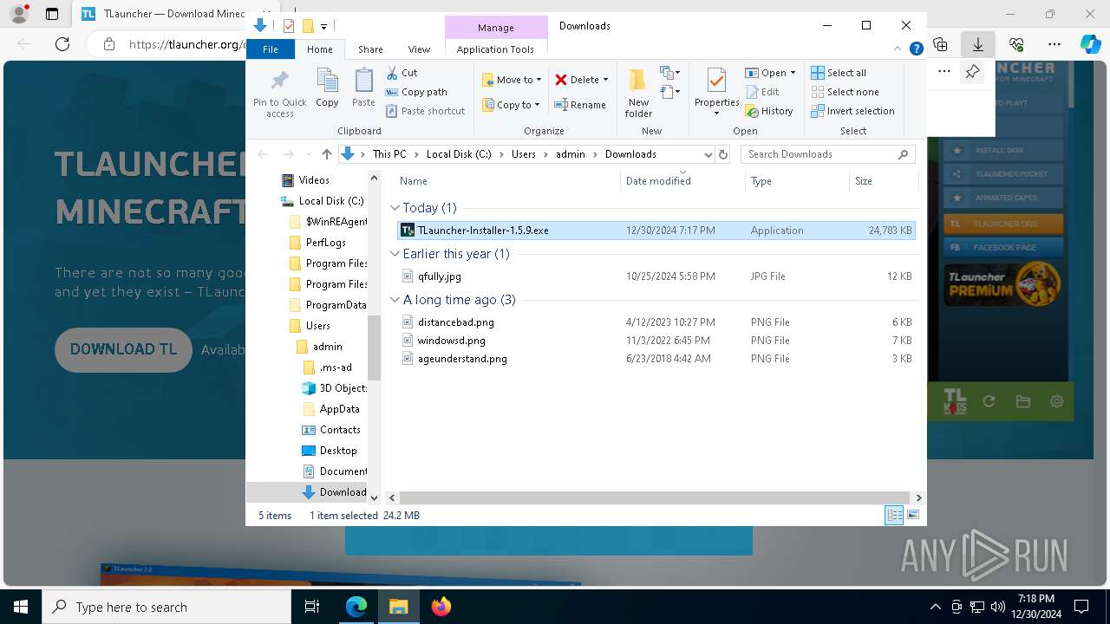
Task: Click DOWNLOAD TL button on webpage
Action: click(x=123, y=349)
